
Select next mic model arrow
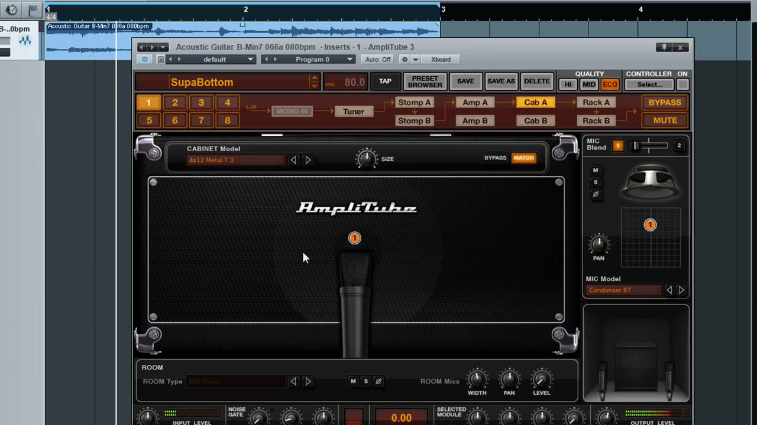(x=681, y=290)
